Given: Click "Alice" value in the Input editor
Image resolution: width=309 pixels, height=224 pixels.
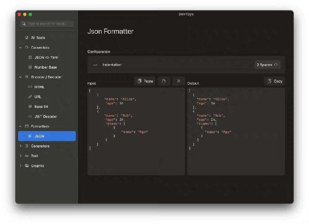Looking at the screenshot, I should pos(128,99).
